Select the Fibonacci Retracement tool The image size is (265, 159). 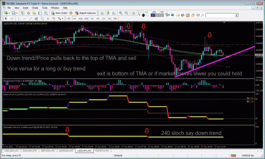point(42,19)
